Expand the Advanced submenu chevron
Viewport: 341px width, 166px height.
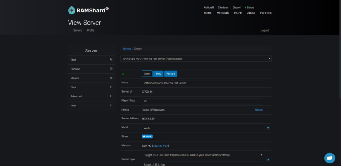click(111, 96)
